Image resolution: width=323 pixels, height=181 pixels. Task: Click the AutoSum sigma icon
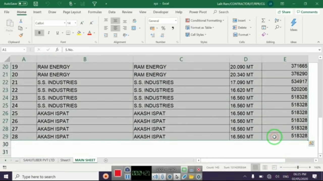263,21
